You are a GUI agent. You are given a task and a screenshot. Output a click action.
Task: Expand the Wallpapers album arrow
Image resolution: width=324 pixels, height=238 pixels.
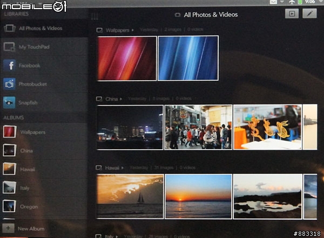coord(133,30)
